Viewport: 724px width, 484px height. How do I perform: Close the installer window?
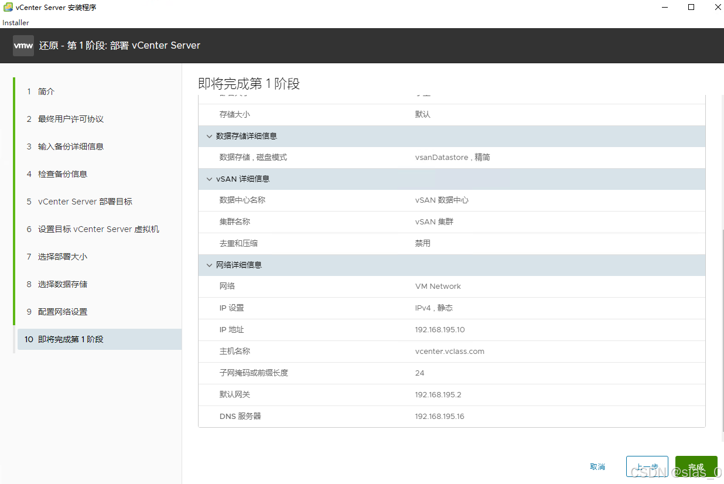[x=718, y=8]
